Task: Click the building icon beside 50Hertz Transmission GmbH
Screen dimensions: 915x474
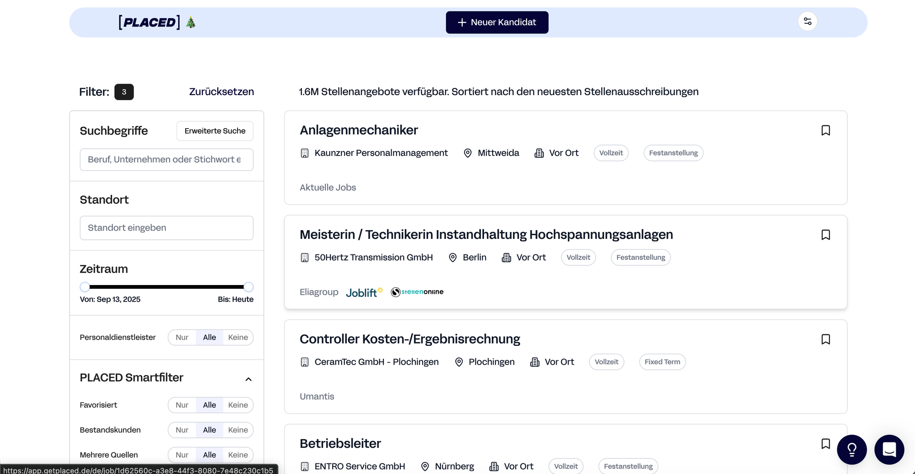Action: 305,258
